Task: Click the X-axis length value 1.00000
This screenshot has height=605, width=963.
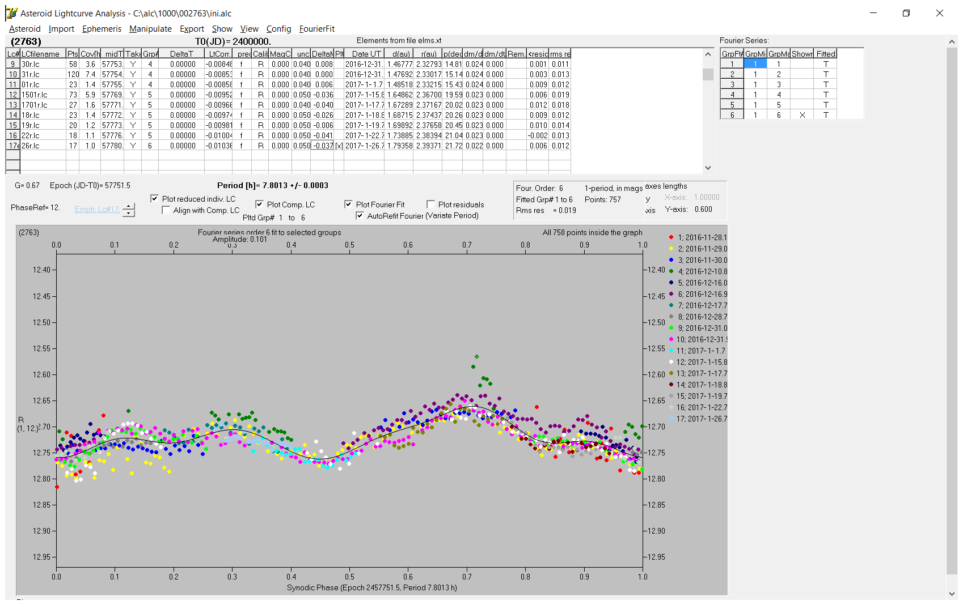Action: (x=707, y=197)
